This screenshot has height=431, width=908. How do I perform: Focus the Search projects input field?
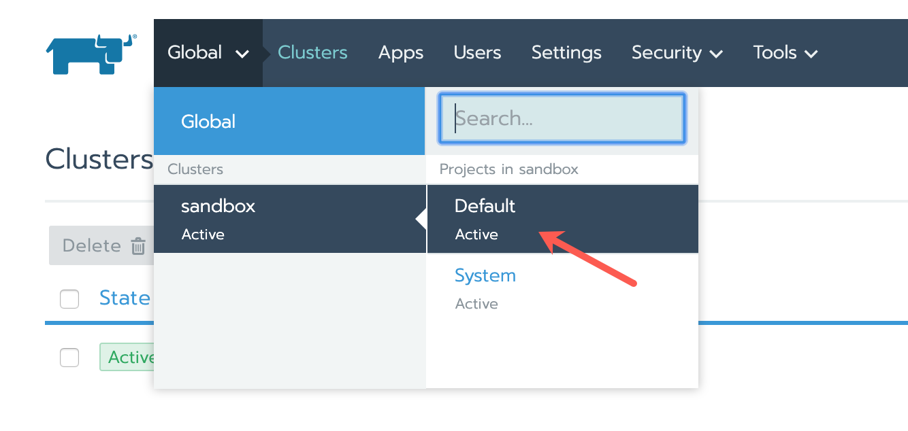[x=562, y=119]
